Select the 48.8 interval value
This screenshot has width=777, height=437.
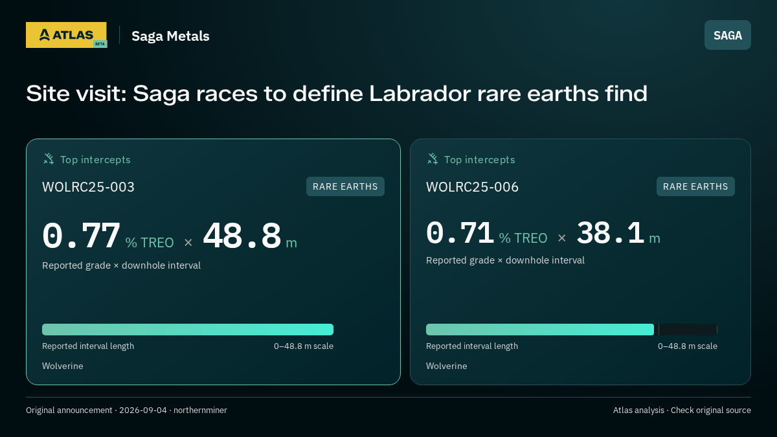[242, 236]
